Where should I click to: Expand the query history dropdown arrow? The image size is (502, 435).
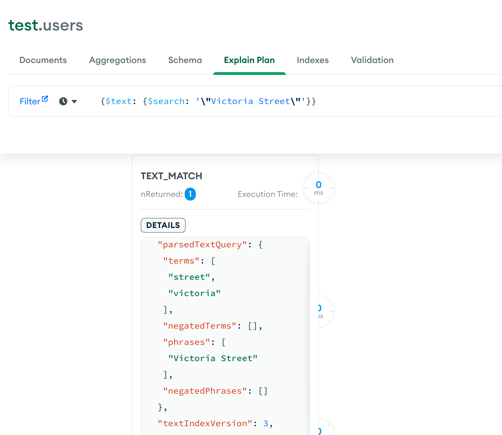pos(74,101)
